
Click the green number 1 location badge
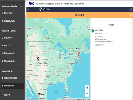[93, 31]
